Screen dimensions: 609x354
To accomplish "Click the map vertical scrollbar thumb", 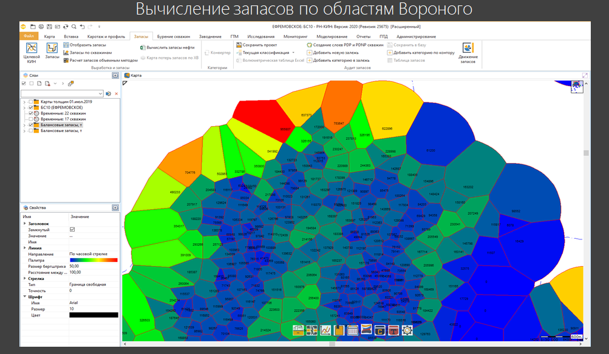I will 586,153.
